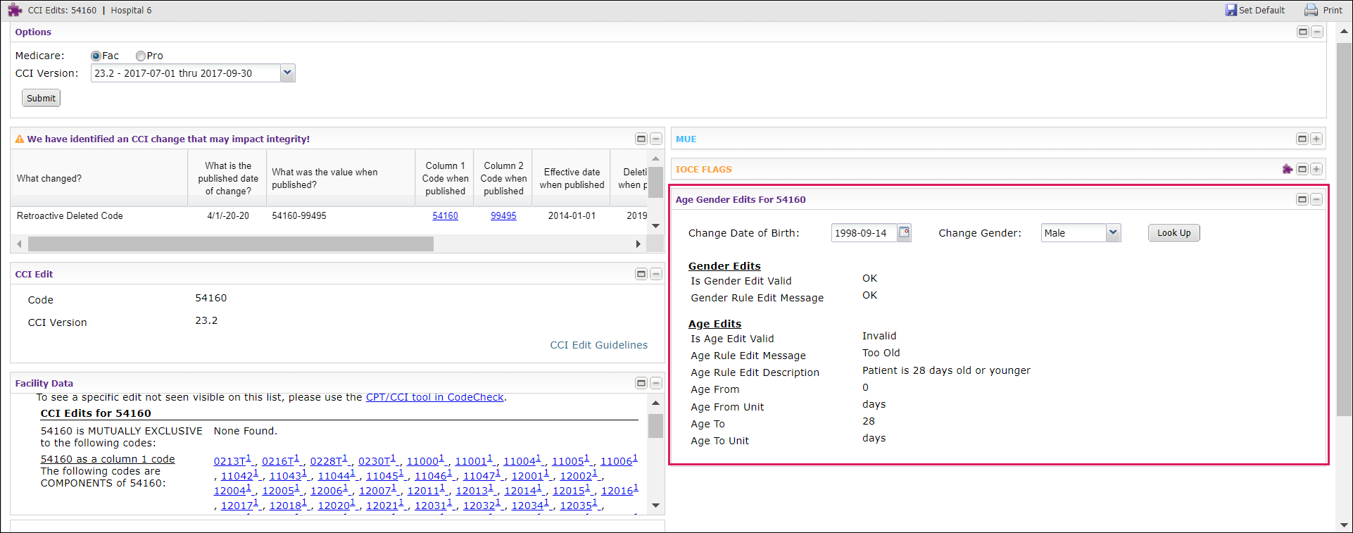Open the CCI Version dropdown
Viewport: 1353px width, 533px height.
click(287, 73)
